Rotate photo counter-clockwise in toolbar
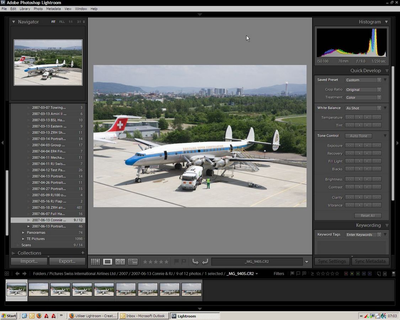This screenshot has height=320, width=400. click(196, 262)
